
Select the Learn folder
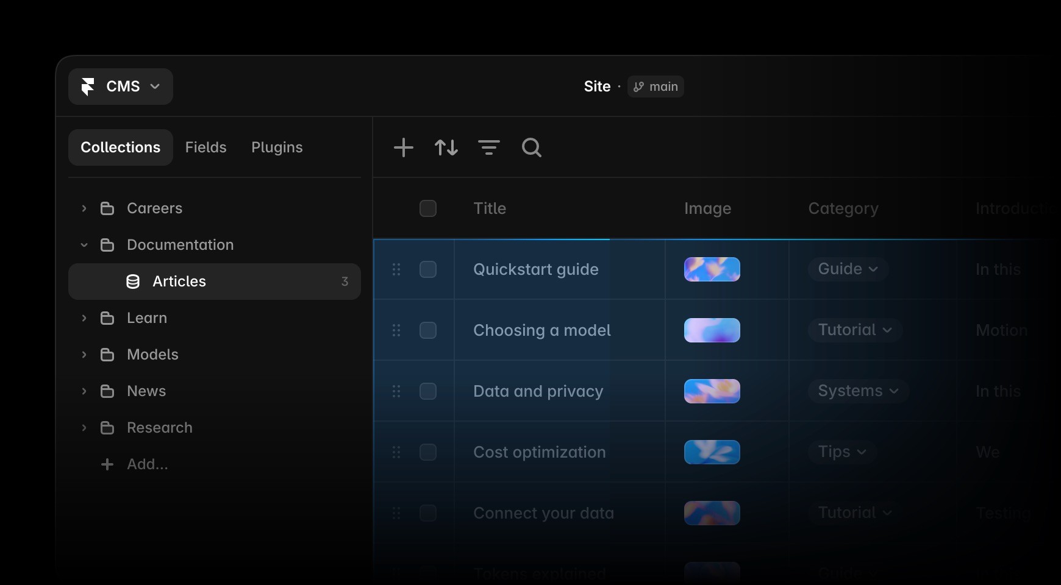215,318
